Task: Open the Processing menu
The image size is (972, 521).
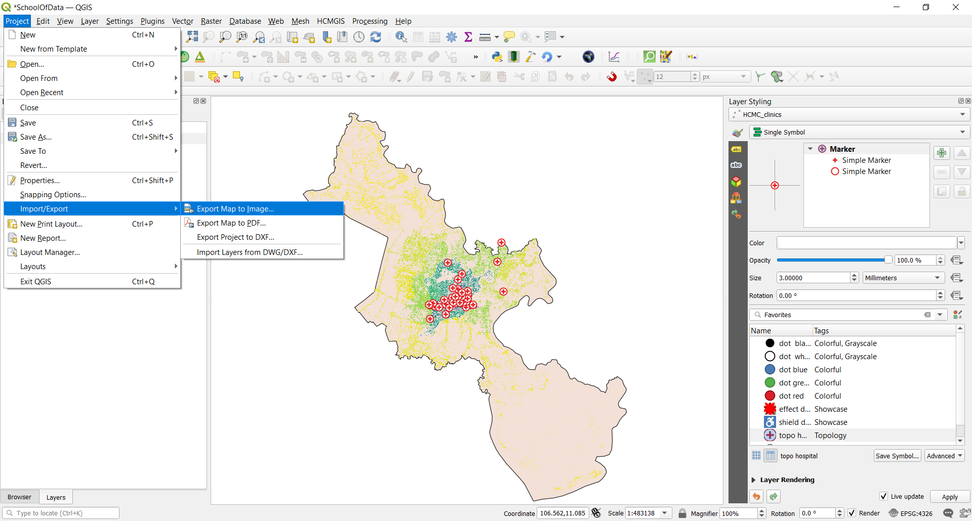Action: [370, 21]
